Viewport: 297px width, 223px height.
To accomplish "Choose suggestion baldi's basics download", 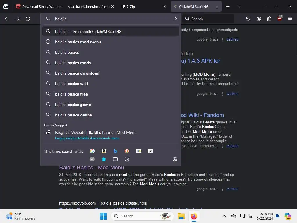I will pos(111,73).
